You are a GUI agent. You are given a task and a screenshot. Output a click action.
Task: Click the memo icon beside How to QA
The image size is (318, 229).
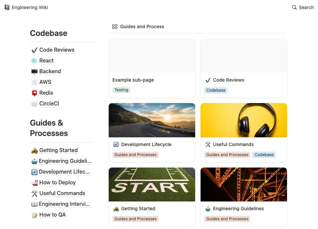tap(34, 215)
